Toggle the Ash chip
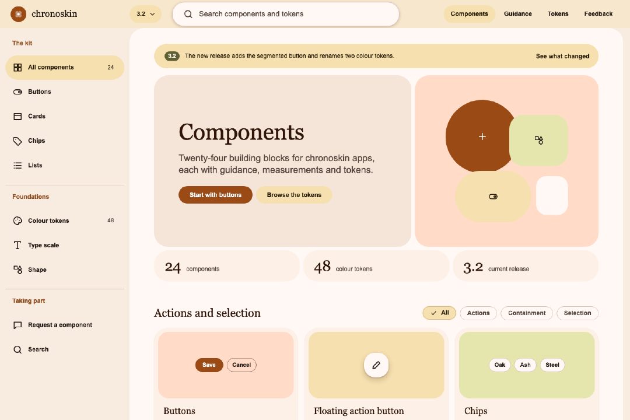Screen dimensions: 630x420 coord(525,365)
